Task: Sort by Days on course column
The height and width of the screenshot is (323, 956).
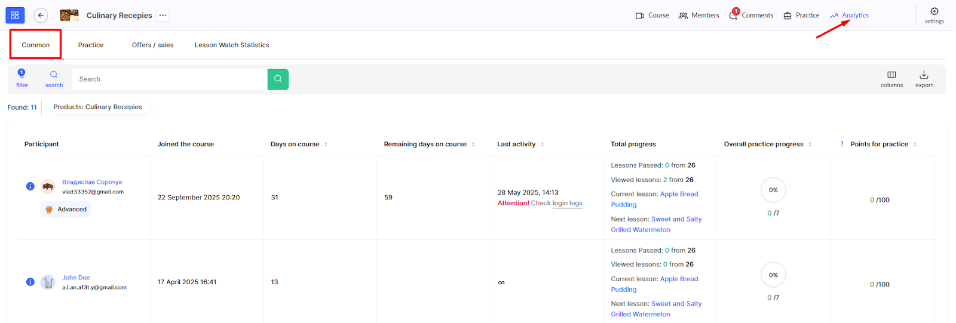Action: click(326, 144)
